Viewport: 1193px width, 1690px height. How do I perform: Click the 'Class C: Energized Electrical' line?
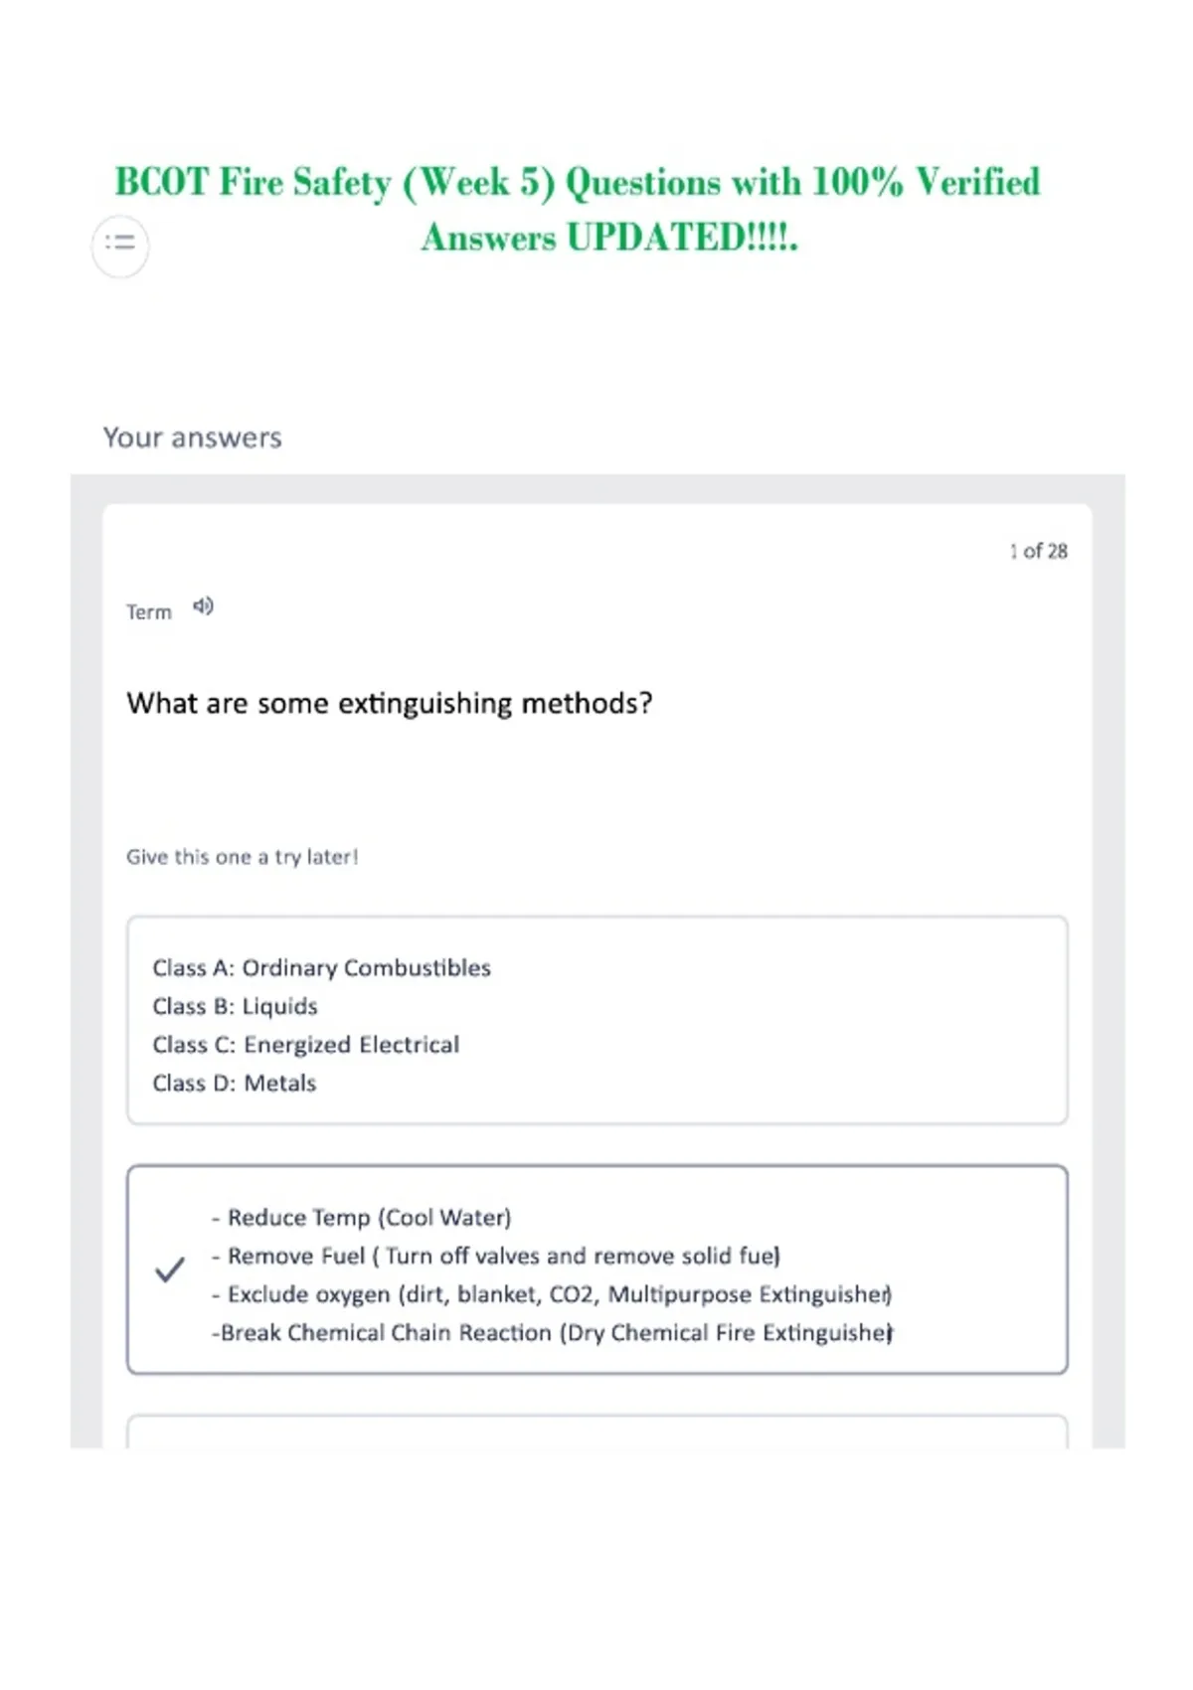tap(306, 1045)
